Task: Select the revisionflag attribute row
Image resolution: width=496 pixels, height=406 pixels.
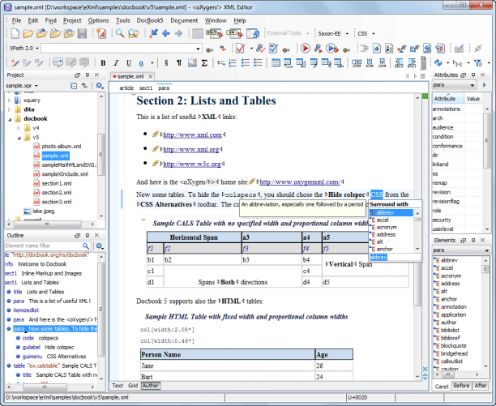Action: (446, 202)
